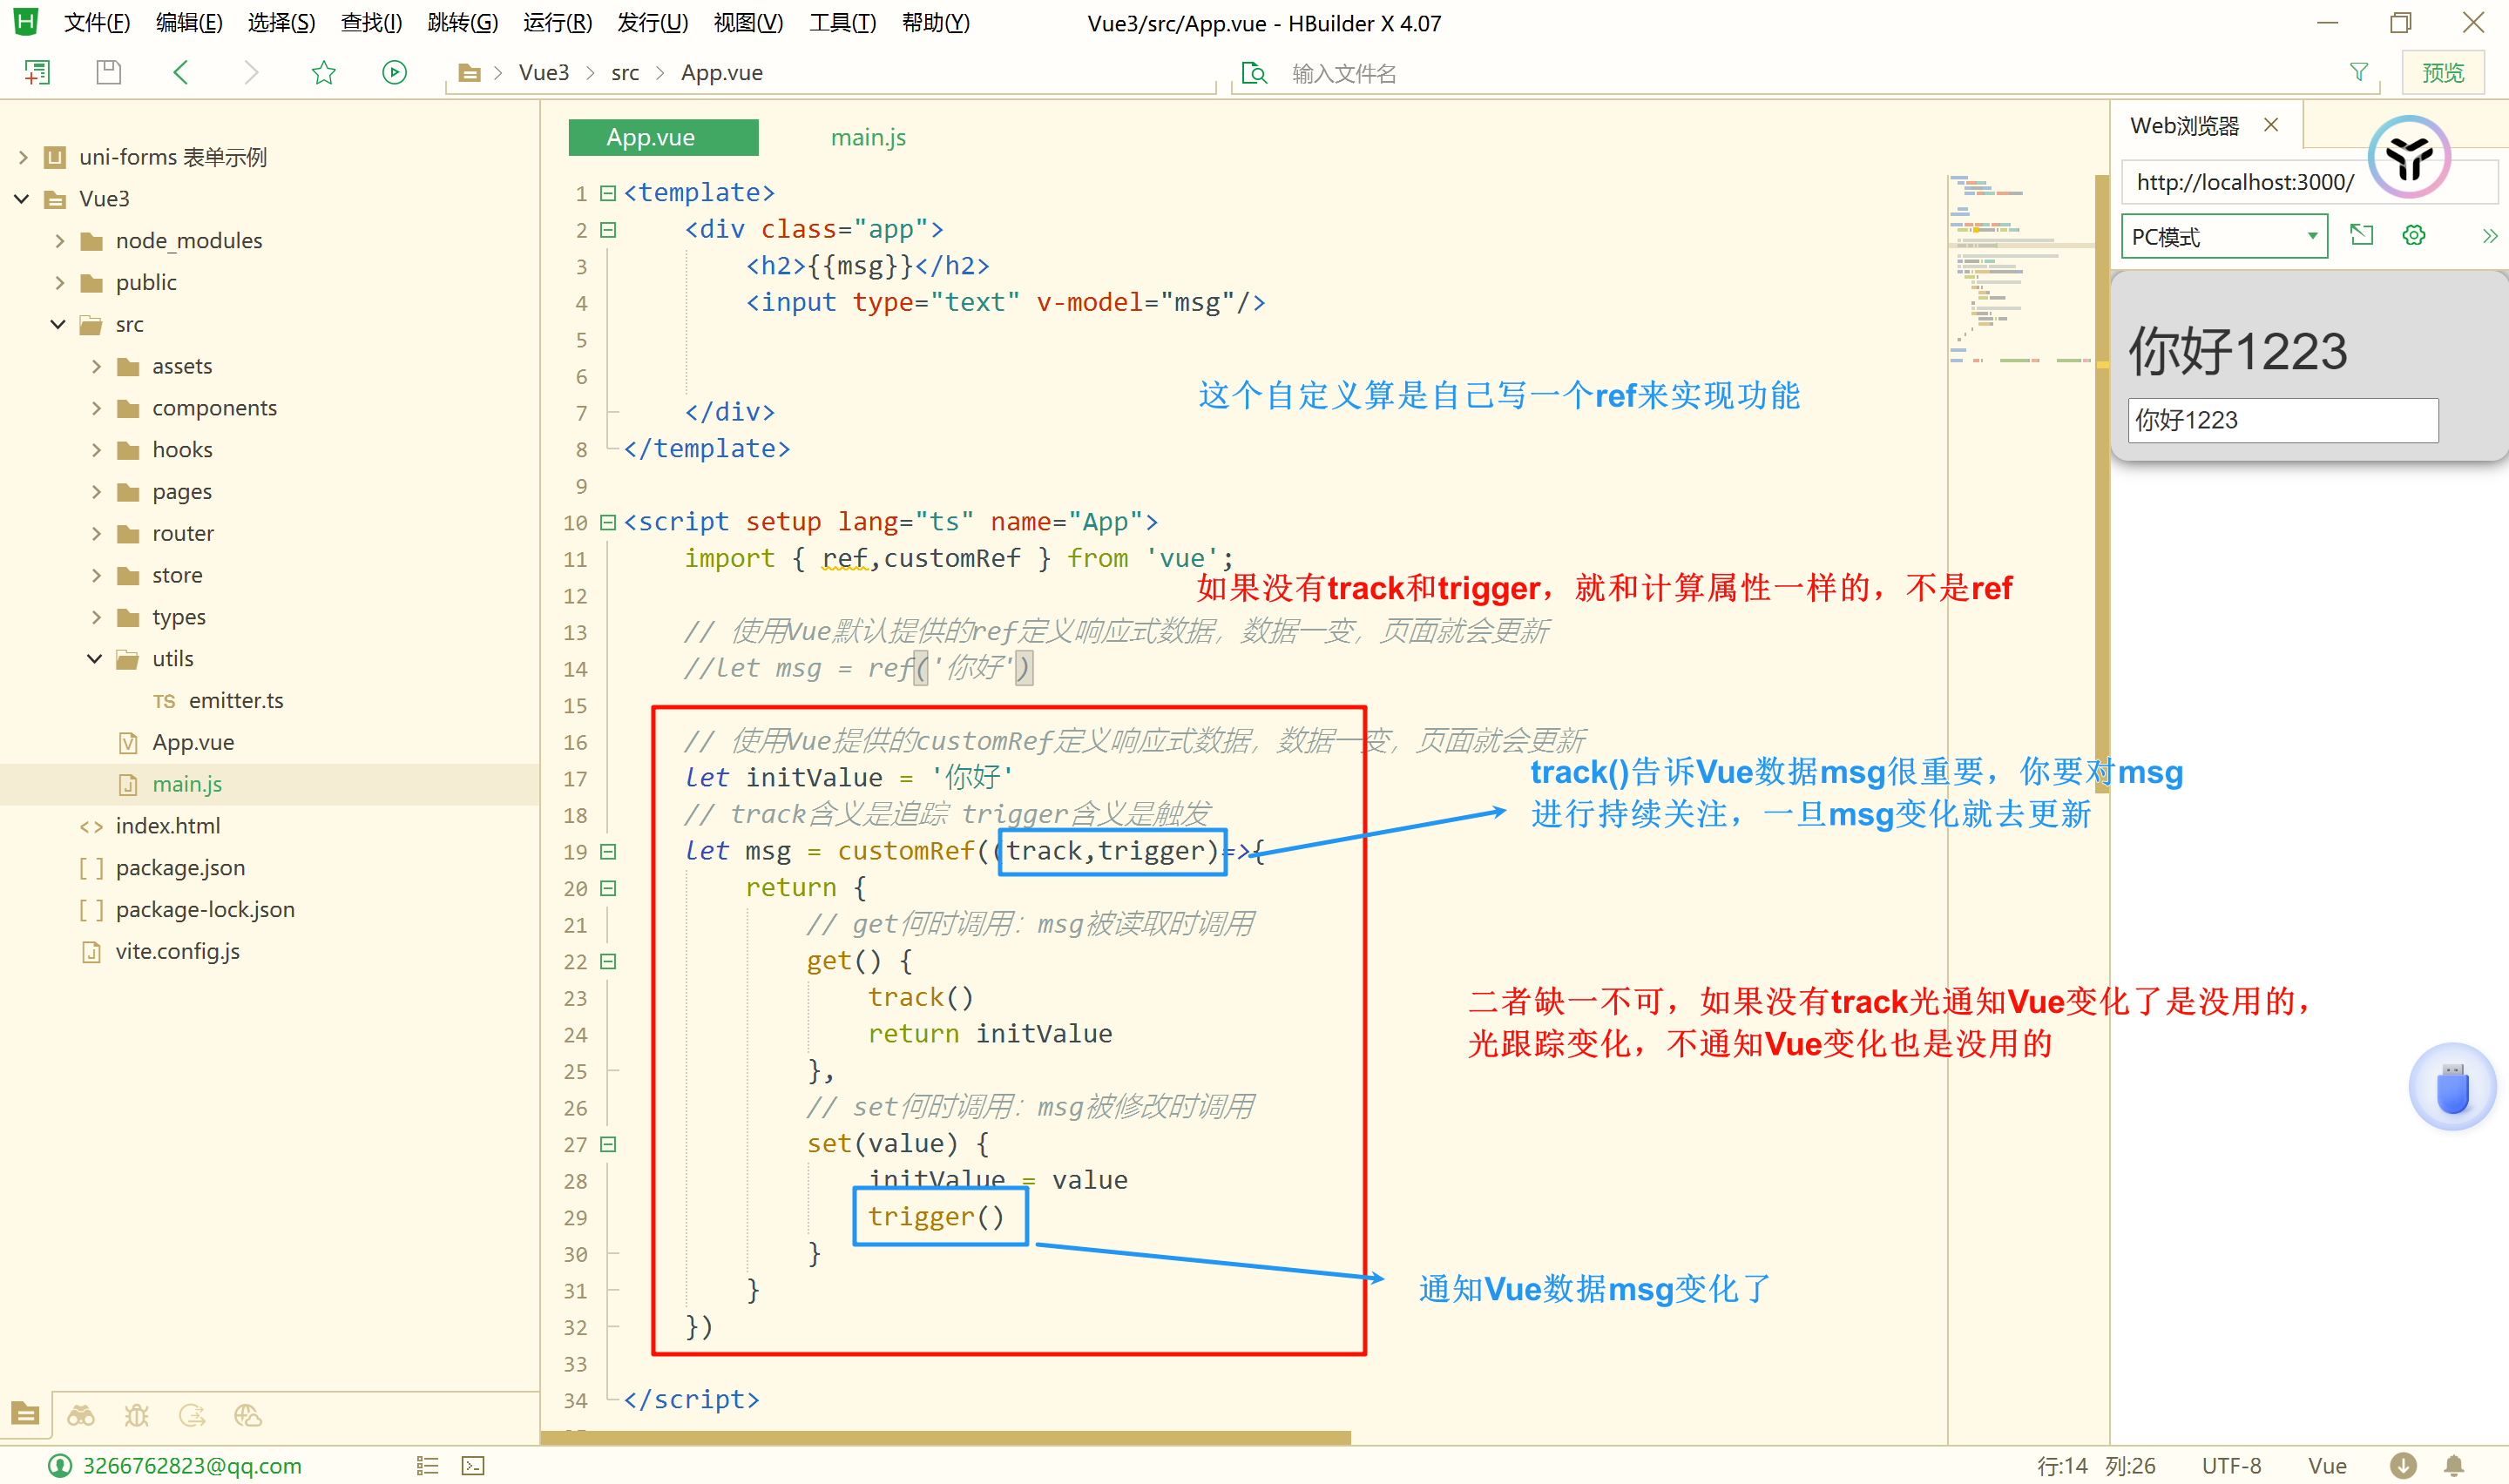Click the bookmark star icon
The width and height of the screenshot is (2509, 1484).
pyautogui.click(x=323, y=72)
